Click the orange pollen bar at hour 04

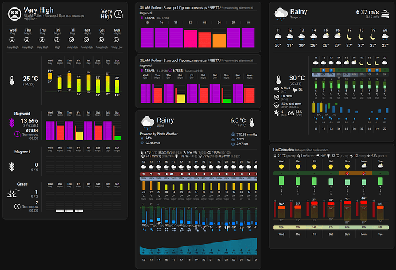coord(219,41)
